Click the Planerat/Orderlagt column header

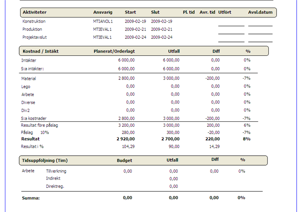pos(114,51)
